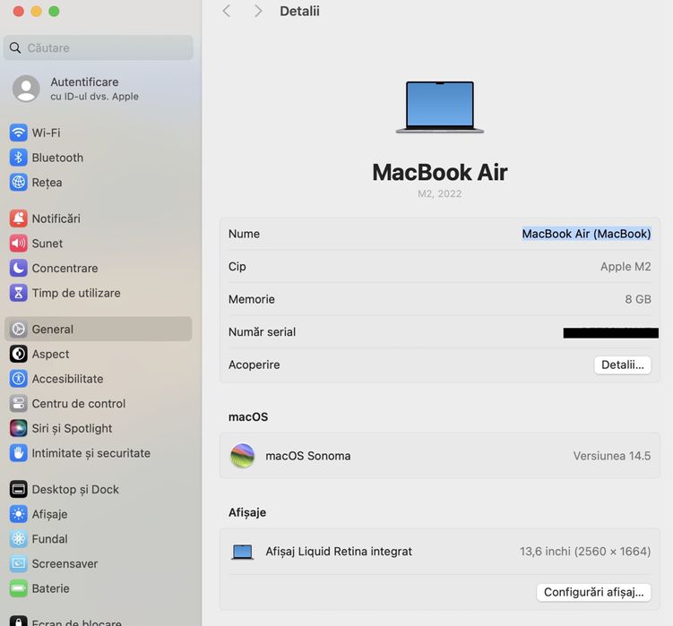Viewport: 673px width, 626px height.
Task: Click Configurări afișaj... button
Action: pyautogui.click(x=593, y=592)
